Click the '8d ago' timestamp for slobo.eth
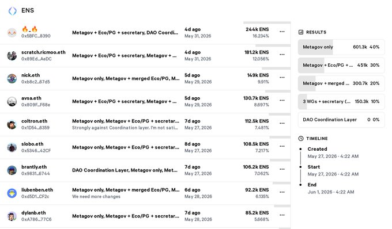Viewport: 392px width, 229px height. [192, 144]
